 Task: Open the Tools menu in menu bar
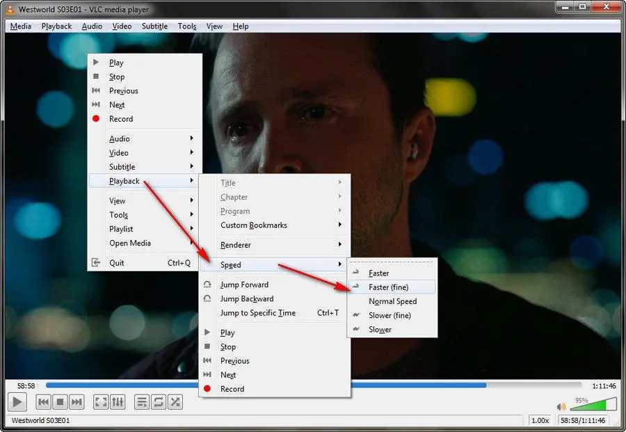point(187,26)
